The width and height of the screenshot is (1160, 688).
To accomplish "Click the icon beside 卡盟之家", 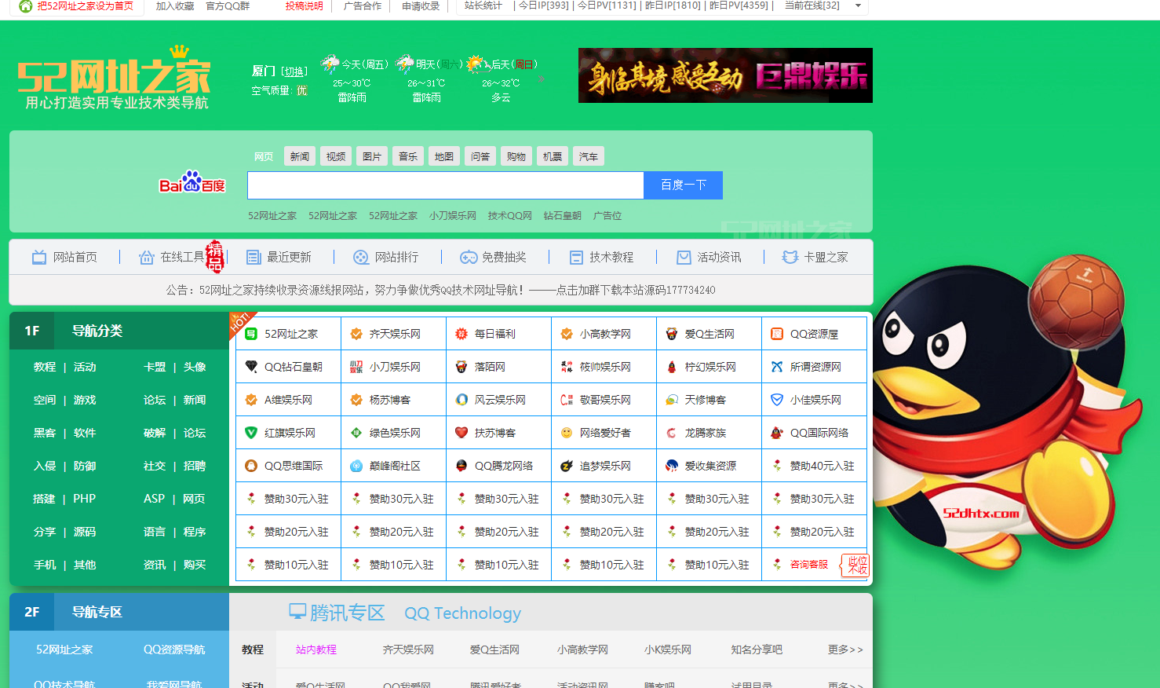I will (x=790, y=257).
